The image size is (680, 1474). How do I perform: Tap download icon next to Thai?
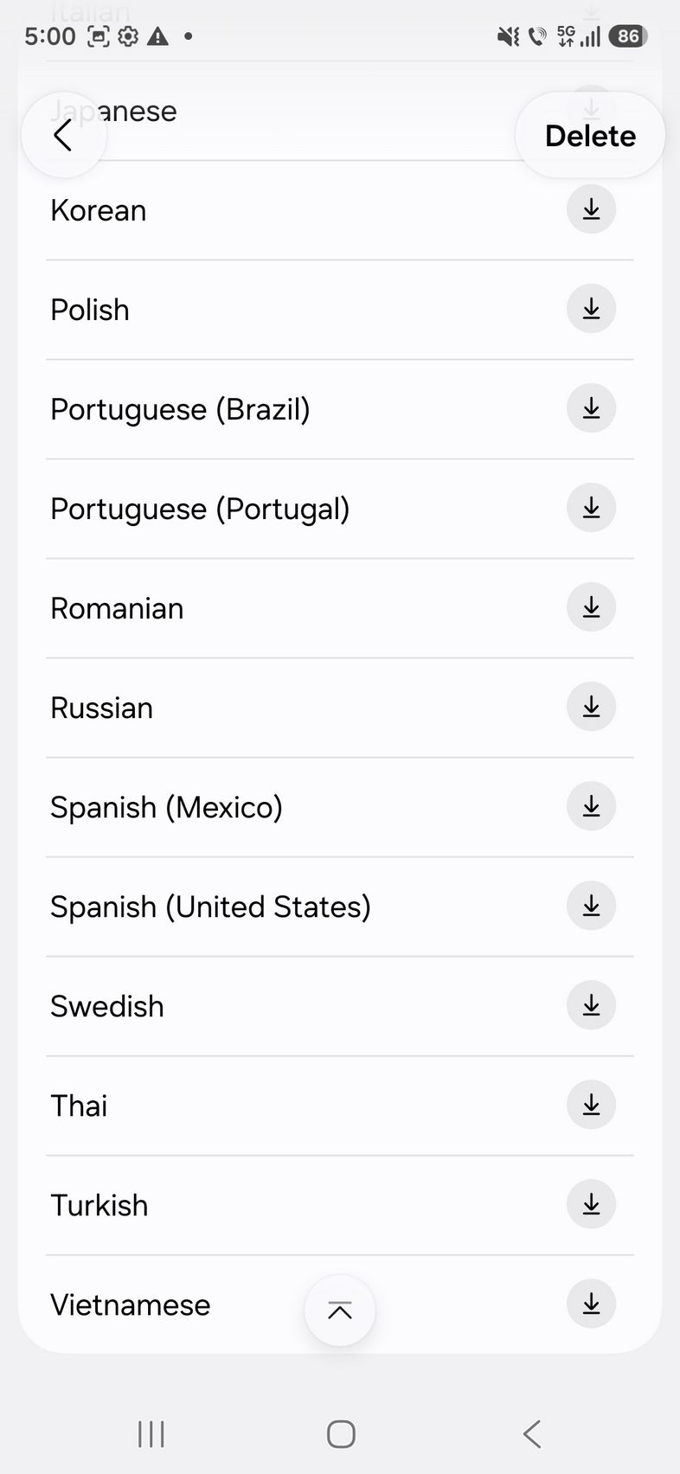coord(591,1105)
